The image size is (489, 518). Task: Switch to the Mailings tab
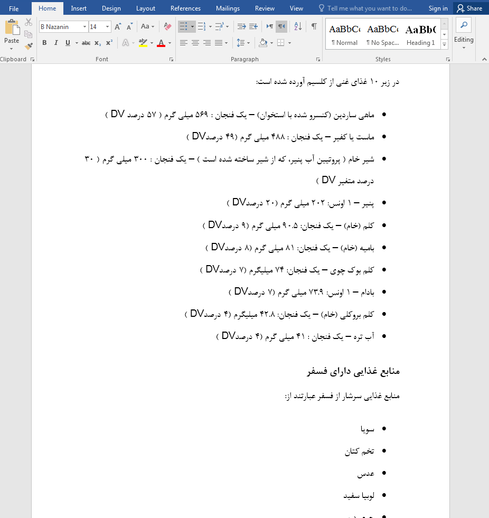point(228,8)
